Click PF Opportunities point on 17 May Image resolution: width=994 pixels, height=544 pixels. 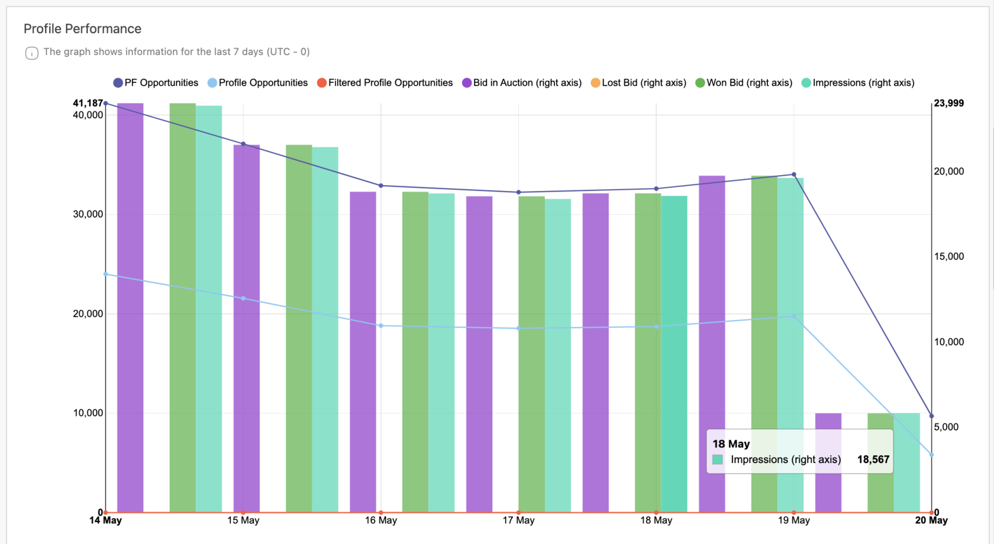click(519, 192)
